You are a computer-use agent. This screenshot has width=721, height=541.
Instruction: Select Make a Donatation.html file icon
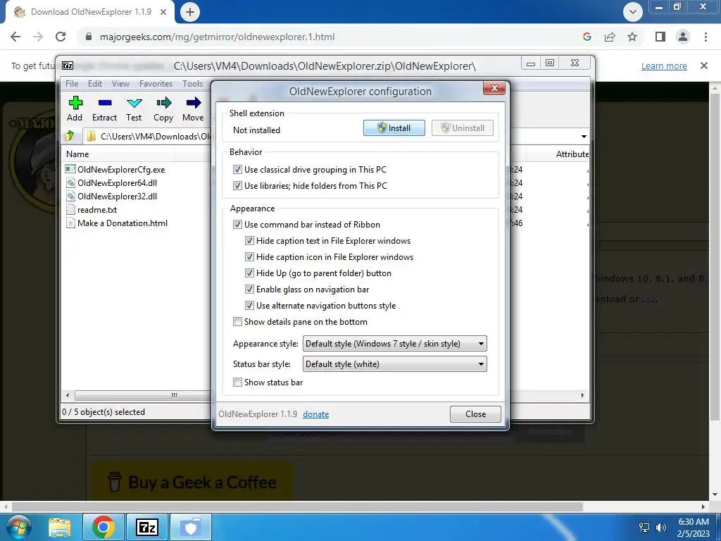[70, 223]
